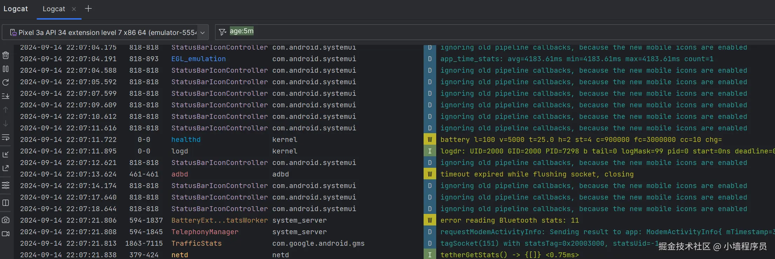Image resolution: width=775 pixels, height=259 pixels.
Task: Restart logcat using the circular arrow icon
Action: coord(6,82)
